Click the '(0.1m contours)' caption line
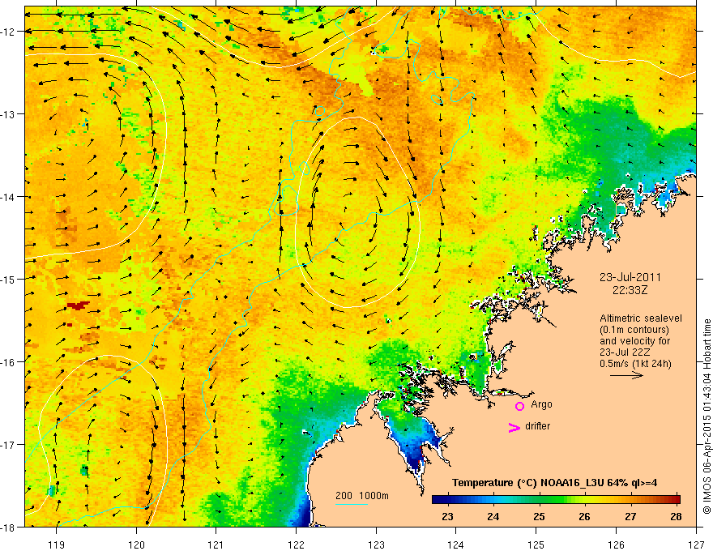Image resolution: width=713 pixels, height=551 pixels. [634, 330]
